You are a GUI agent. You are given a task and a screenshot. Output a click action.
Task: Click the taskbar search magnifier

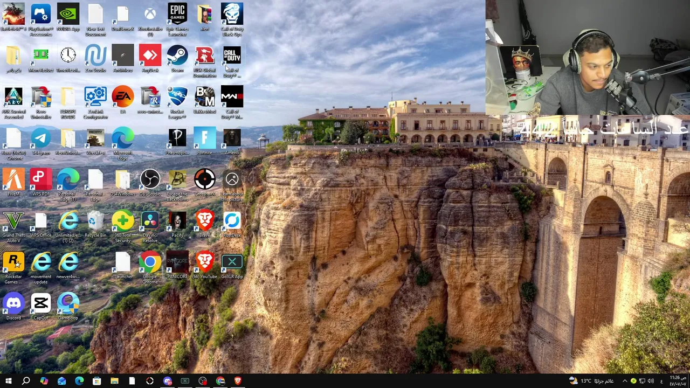[x=26, y=381]
